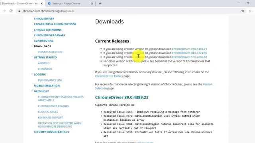This screenshot has width=255, height=143.
Task: Click the Downloads page heading
Action: (109, 21)
